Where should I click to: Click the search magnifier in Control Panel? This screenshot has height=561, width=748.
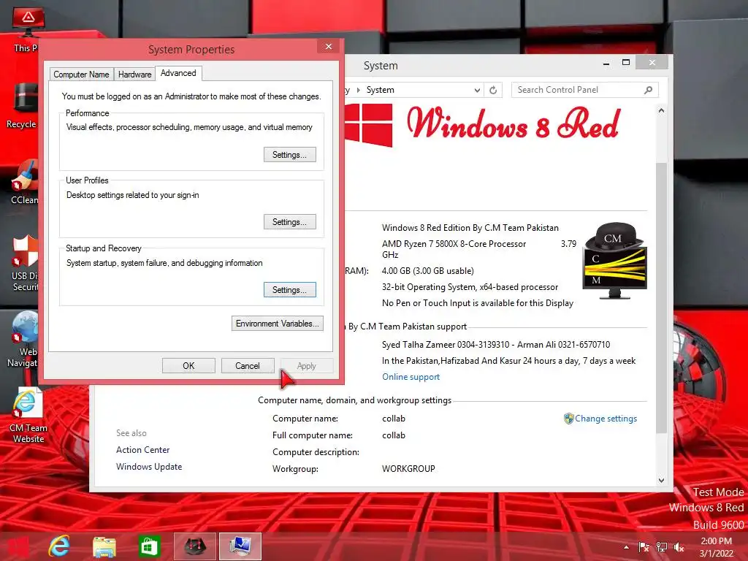pos(648,90)
